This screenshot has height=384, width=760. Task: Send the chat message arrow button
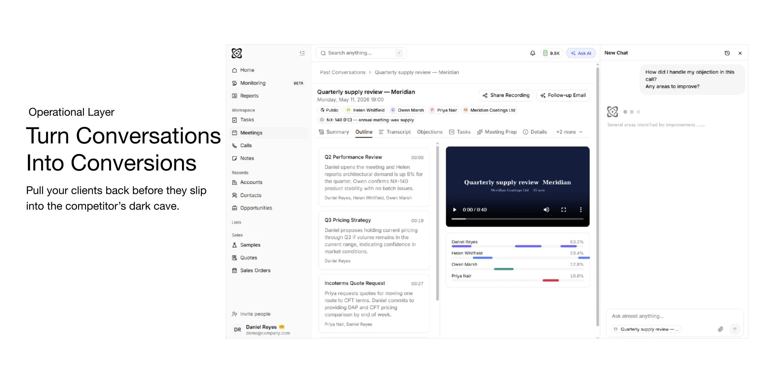(735, 329)
